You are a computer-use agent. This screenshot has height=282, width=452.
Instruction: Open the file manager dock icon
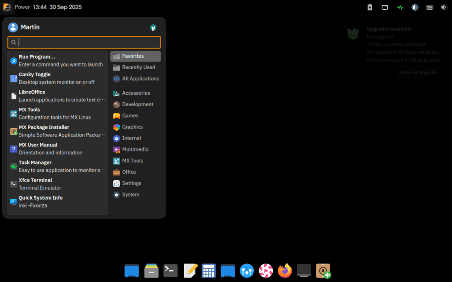click(151, 271)
